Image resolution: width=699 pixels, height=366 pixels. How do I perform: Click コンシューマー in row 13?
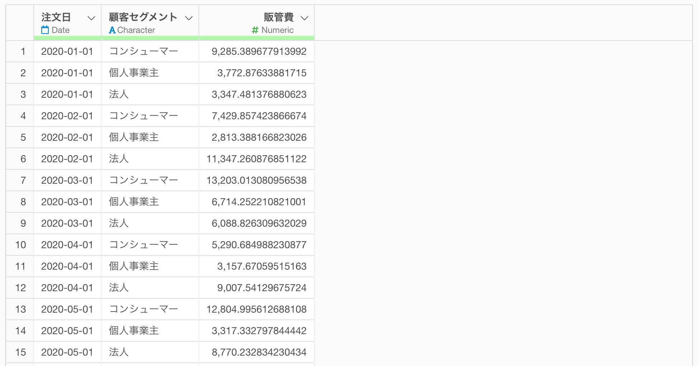click(x=144, y=309)
